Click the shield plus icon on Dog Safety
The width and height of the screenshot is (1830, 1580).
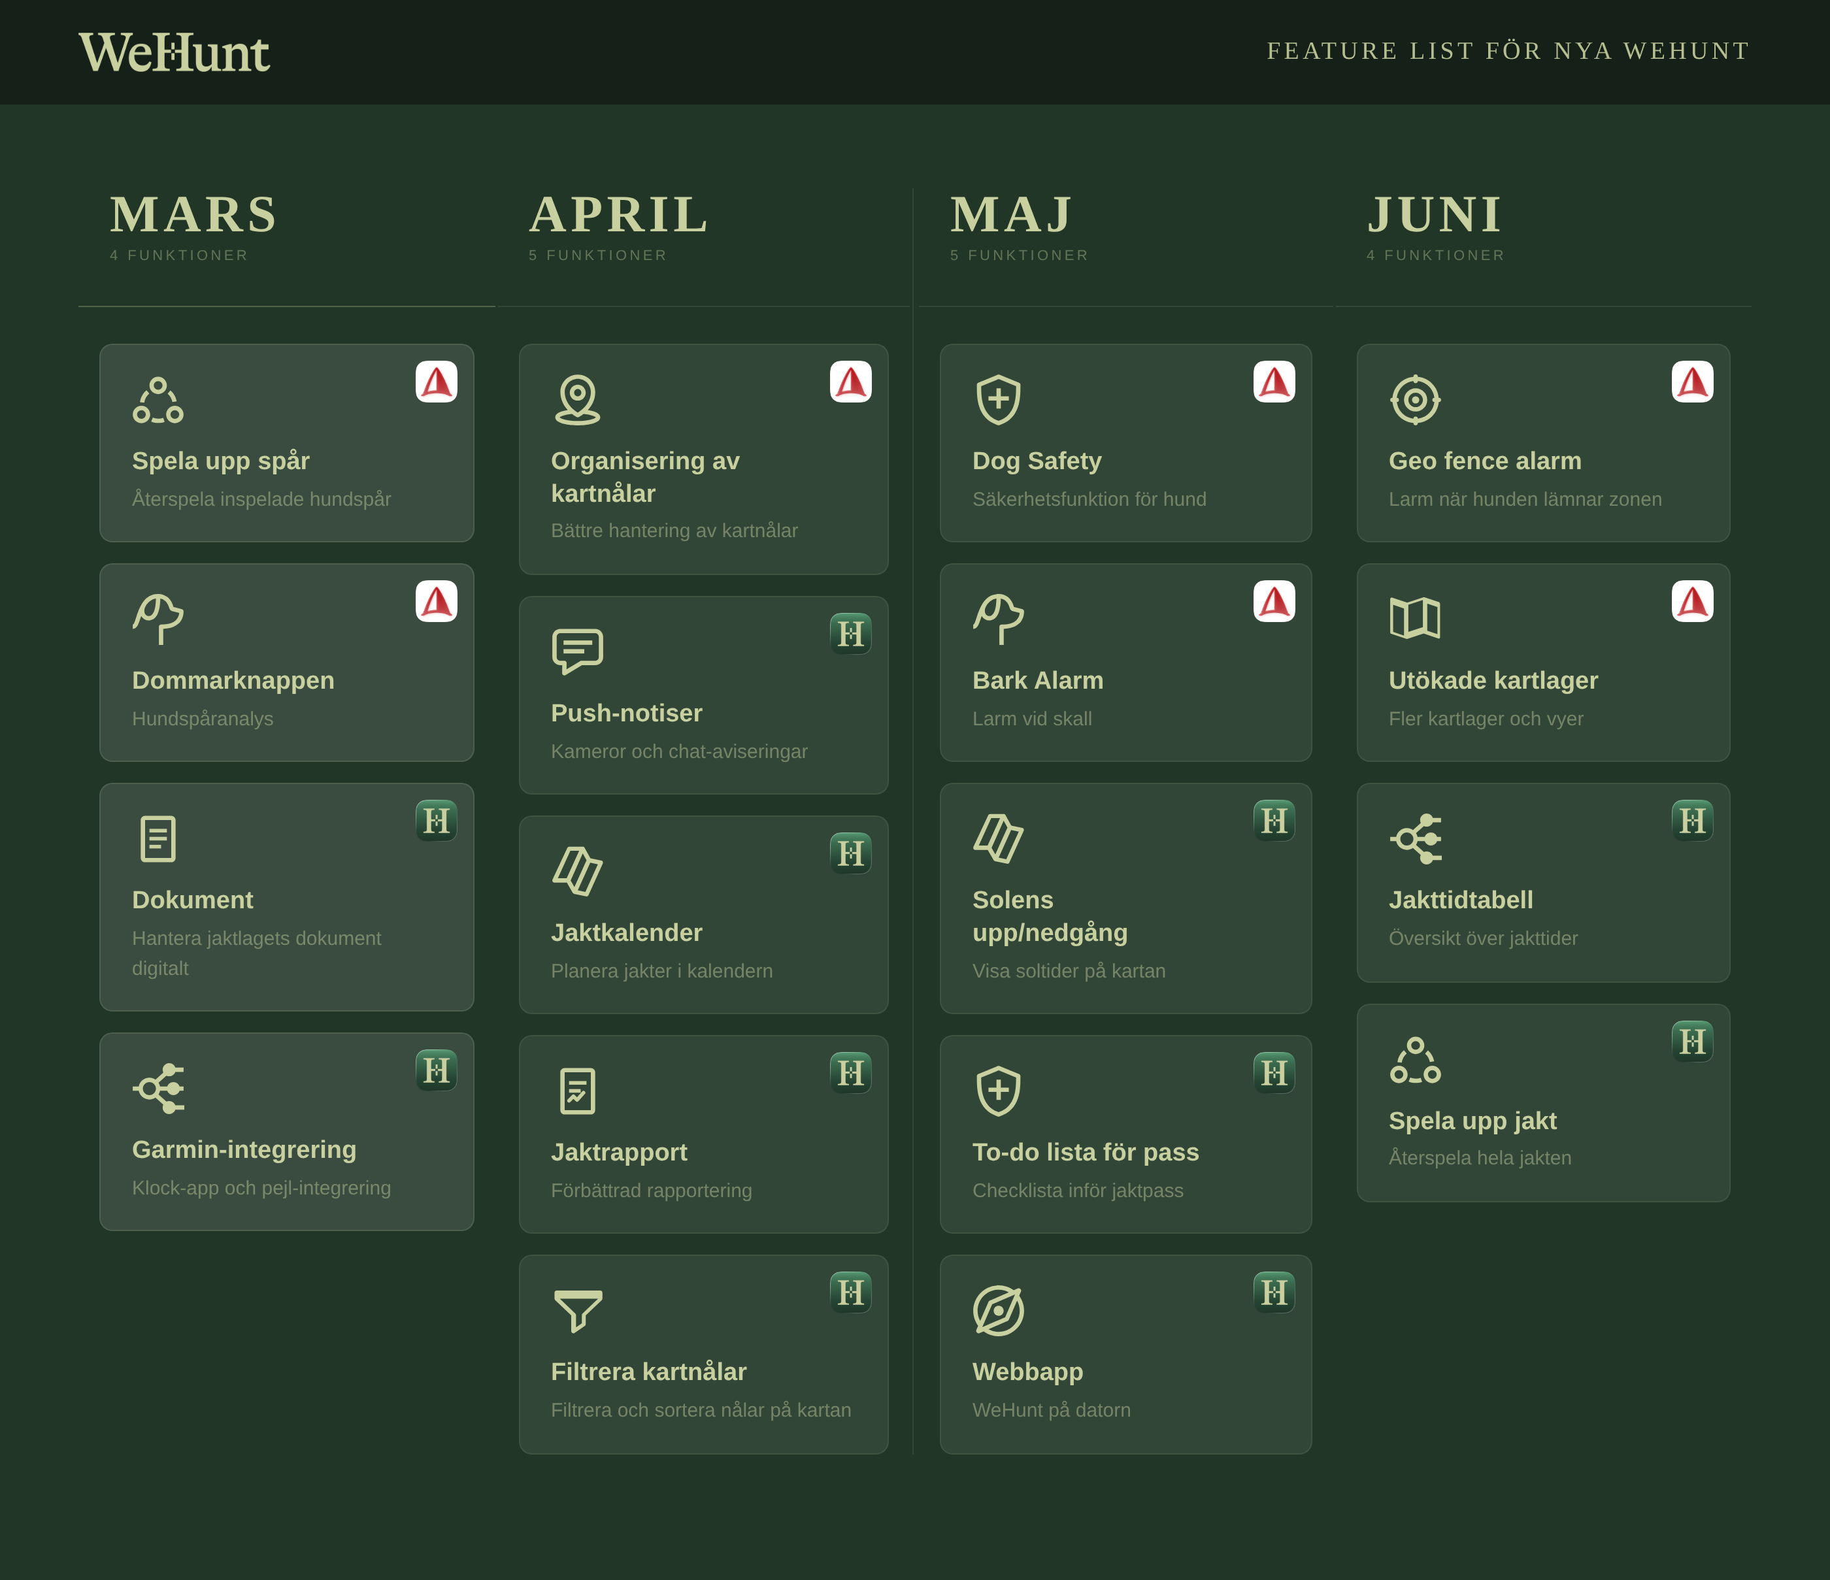[x=998, y=400]
